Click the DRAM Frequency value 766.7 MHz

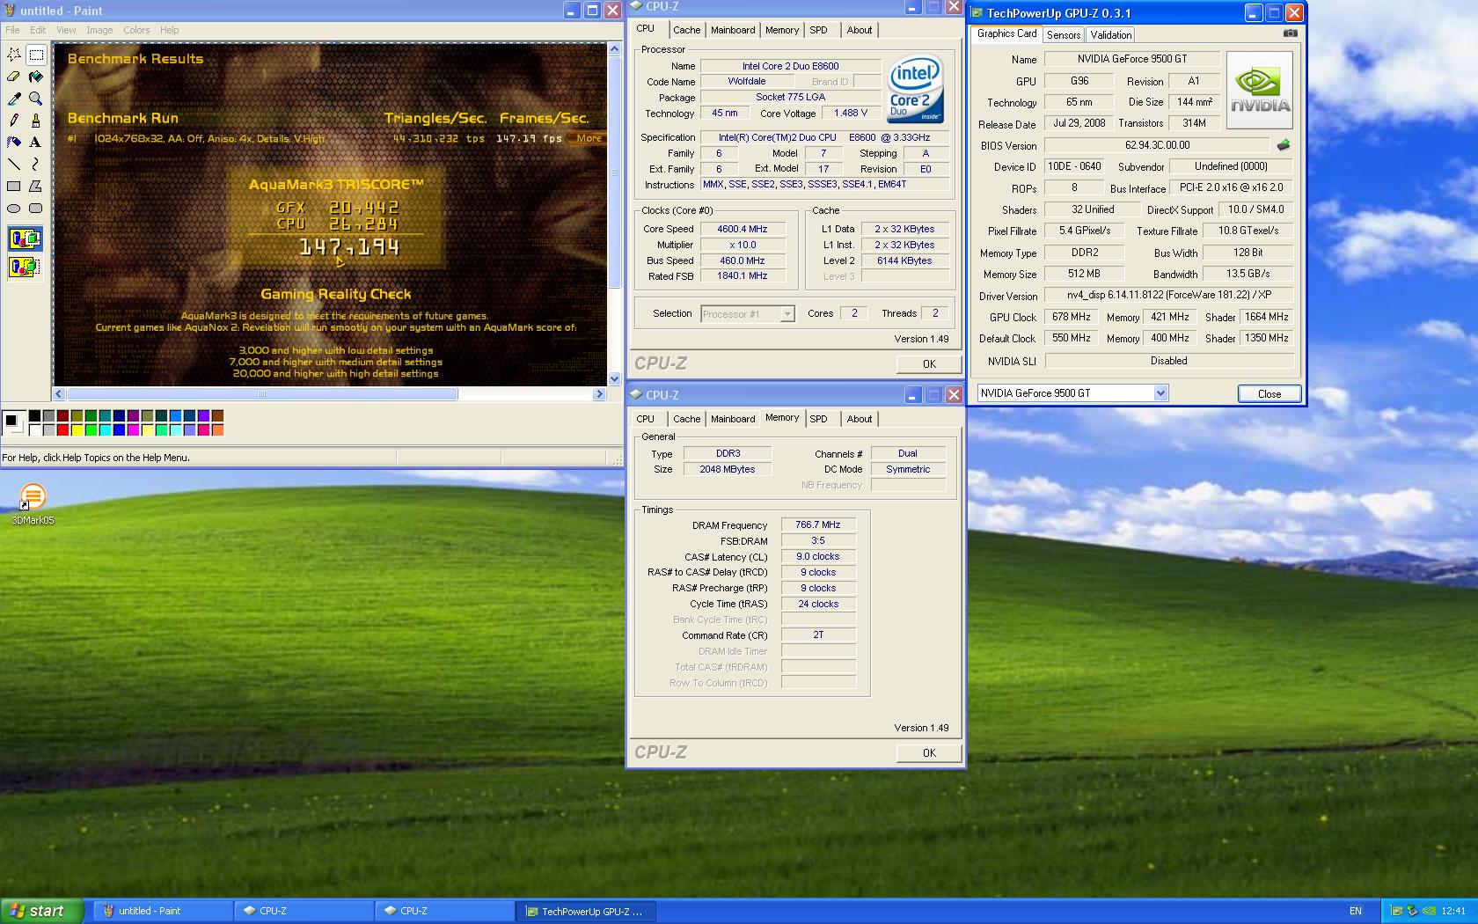(x=817, y=524)
